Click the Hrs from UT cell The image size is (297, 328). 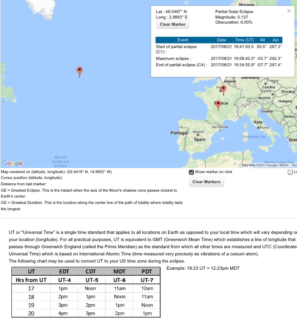point(31,280)
